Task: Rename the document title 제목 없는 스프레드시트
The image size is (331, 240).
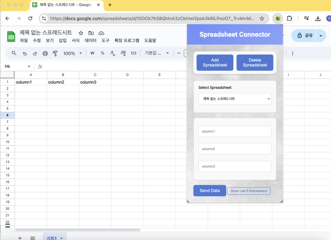Action: point(46,32)
